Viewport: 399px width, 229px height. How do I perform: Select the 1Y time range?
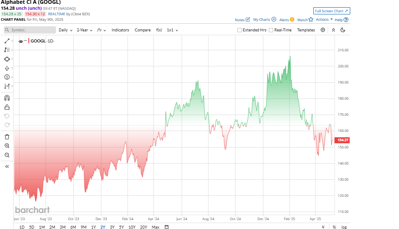click(93, 227)
